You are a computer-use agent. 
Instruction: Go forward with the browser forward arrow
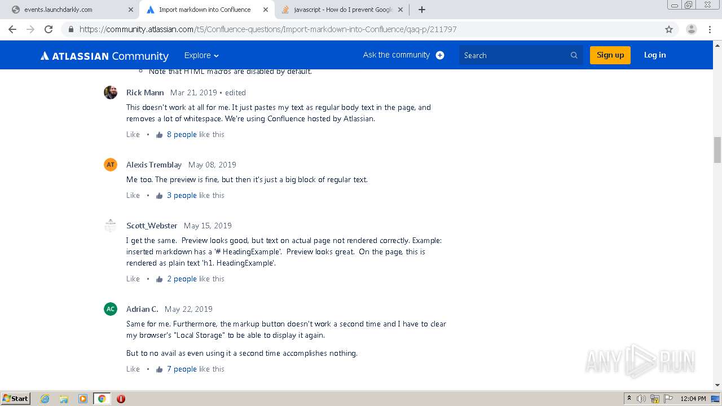point(30,29)
